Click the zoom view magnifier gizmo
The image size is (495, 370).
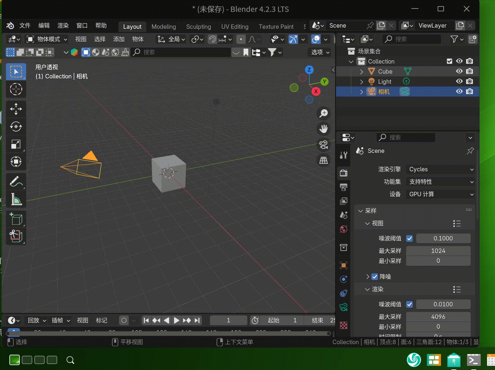click(324, 113)
